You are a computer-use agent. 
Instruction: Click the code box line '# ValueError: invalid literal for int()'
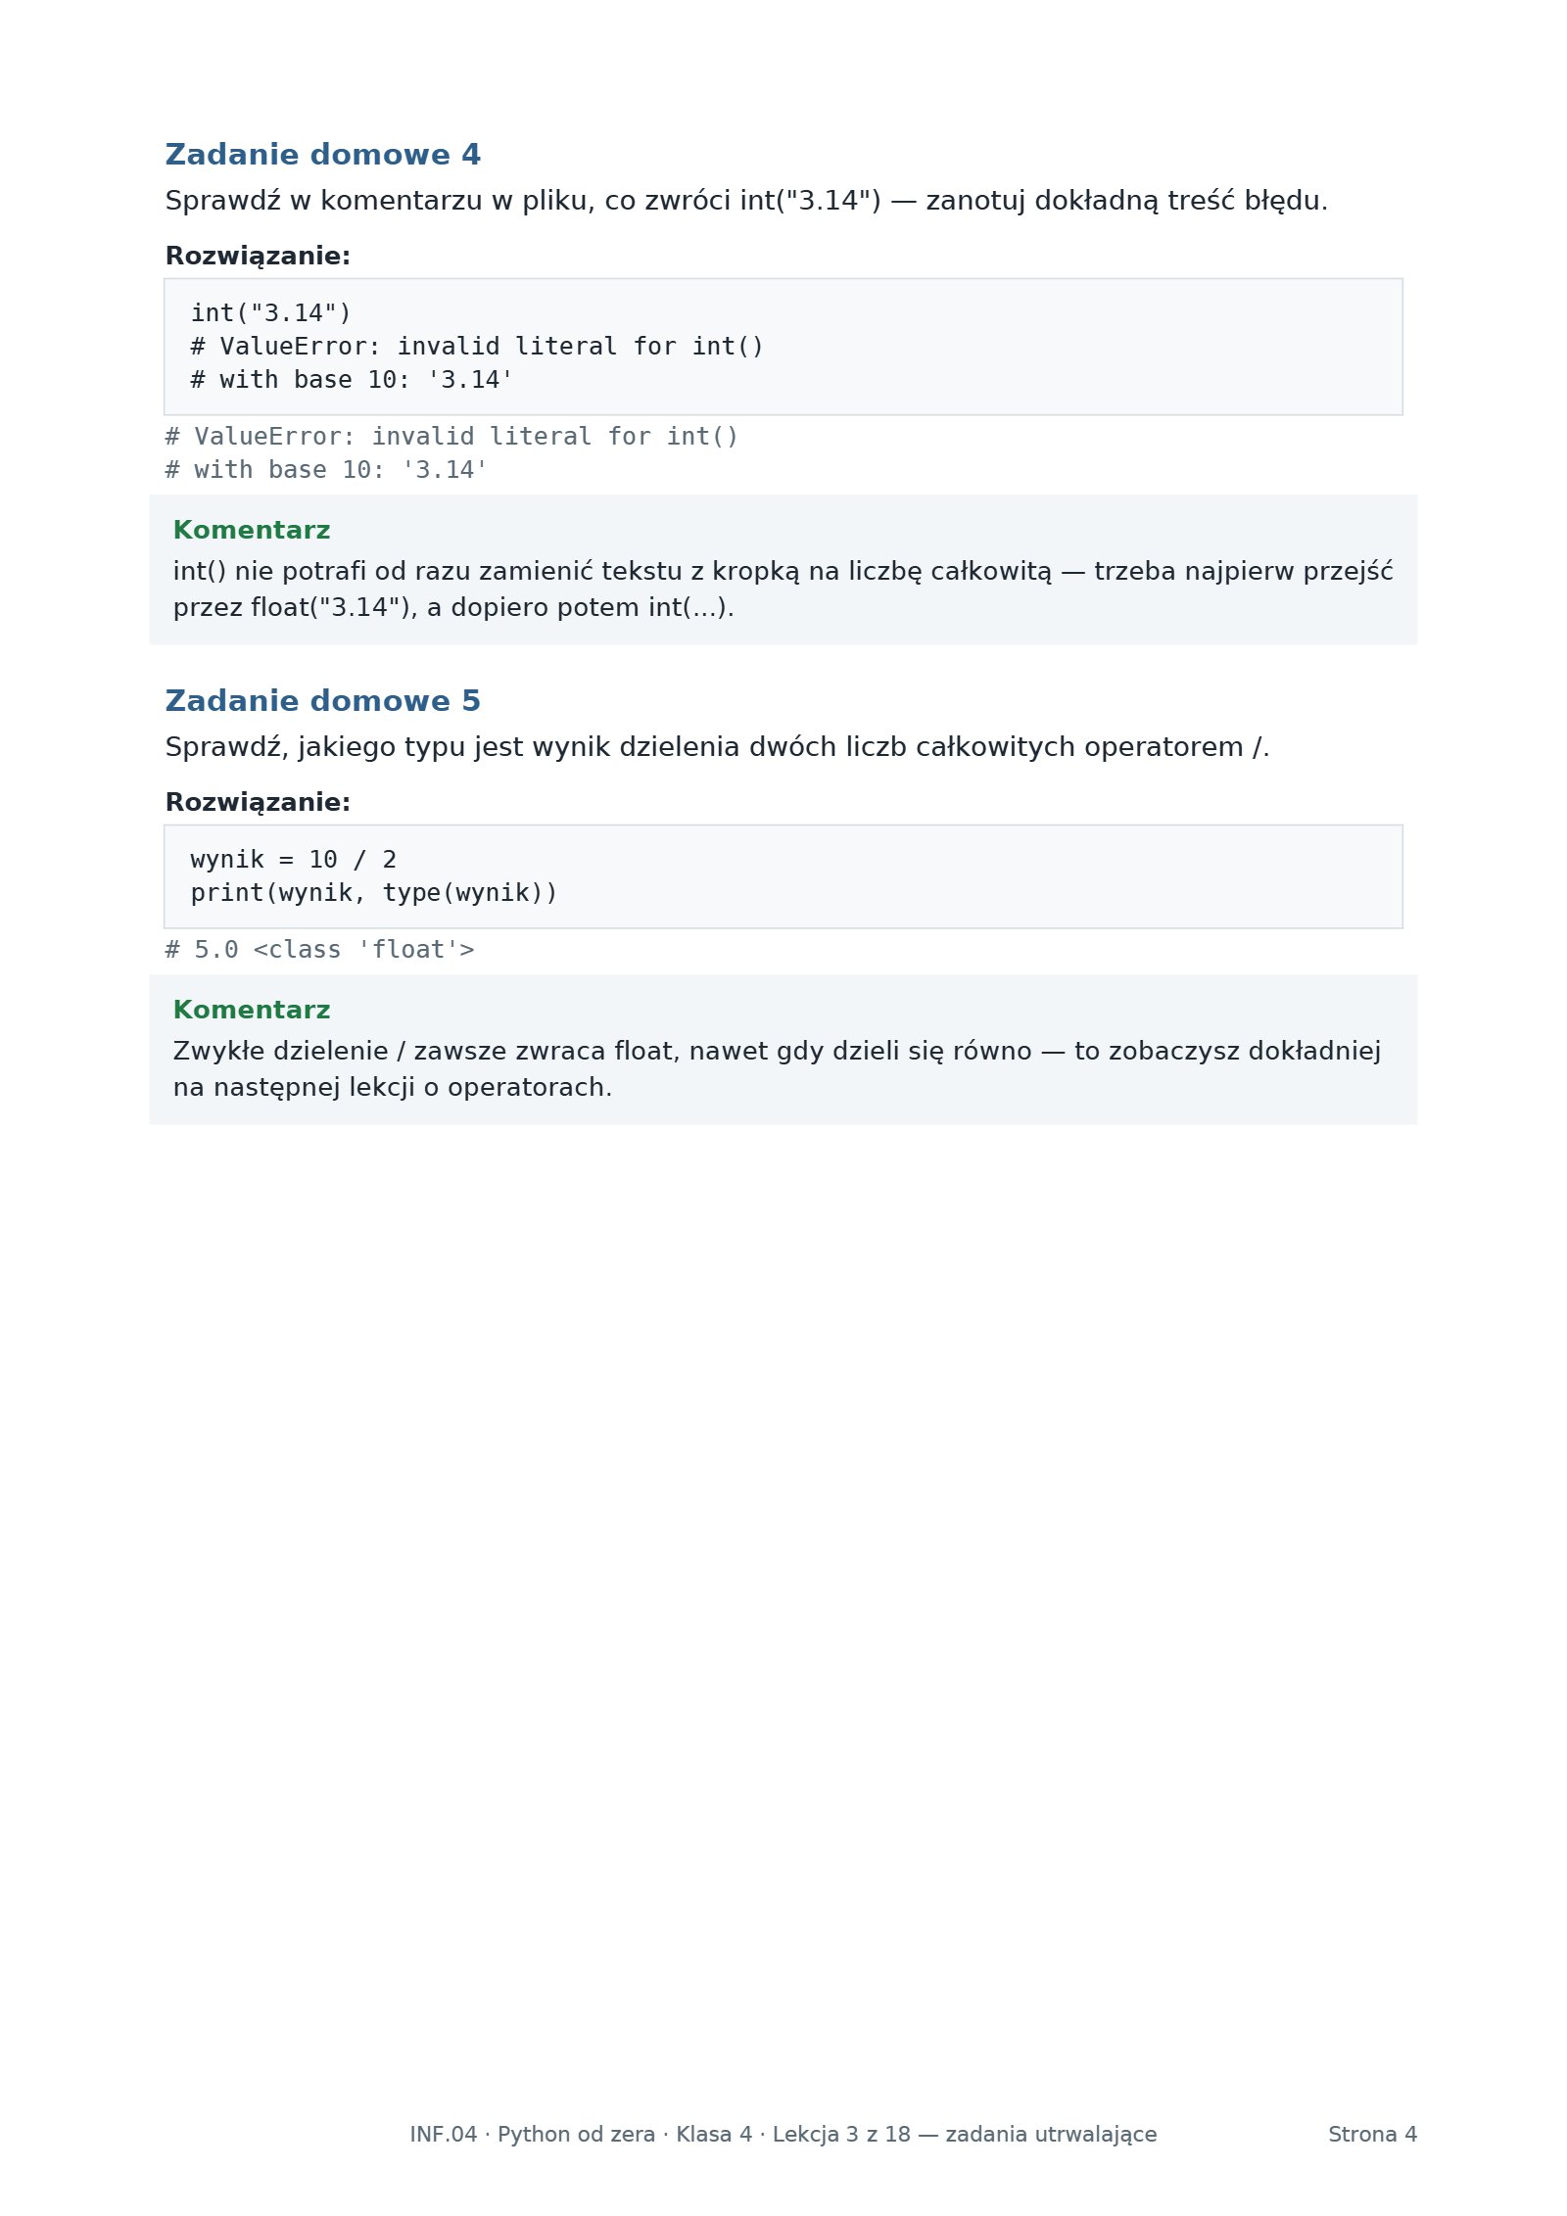tap(477, 347)
